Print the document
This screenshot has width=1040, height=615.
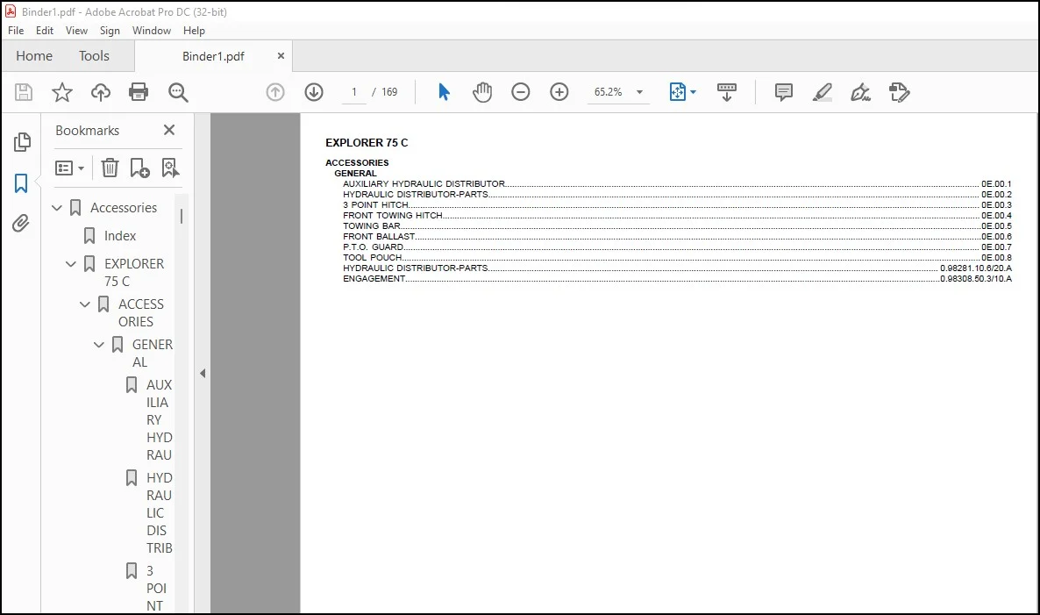click(x=139, y=92)
